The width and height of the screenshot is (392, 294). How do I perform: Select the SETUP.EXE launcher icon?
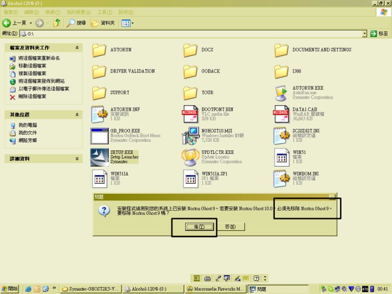click(99, 157)
